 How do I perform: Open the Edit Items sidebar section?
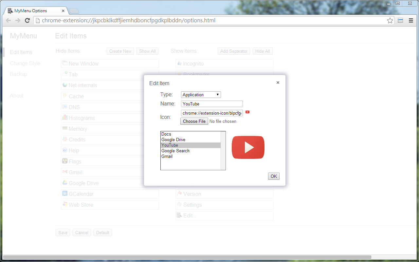[x=21, y=52]
